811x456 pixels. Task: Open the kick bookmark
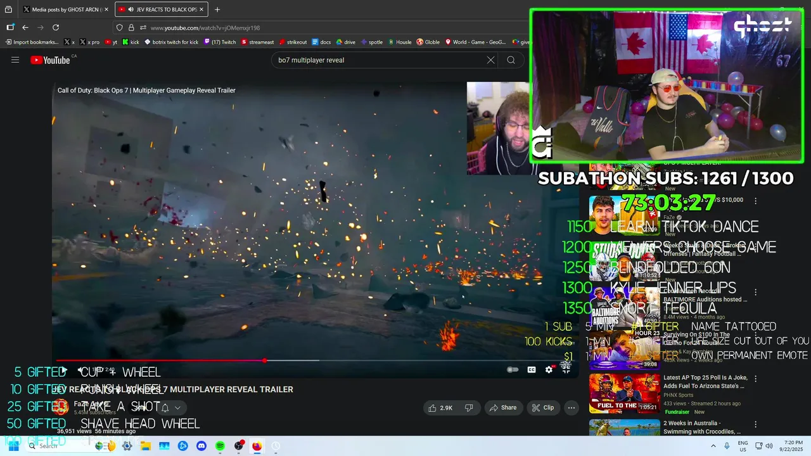click(131, 42)
